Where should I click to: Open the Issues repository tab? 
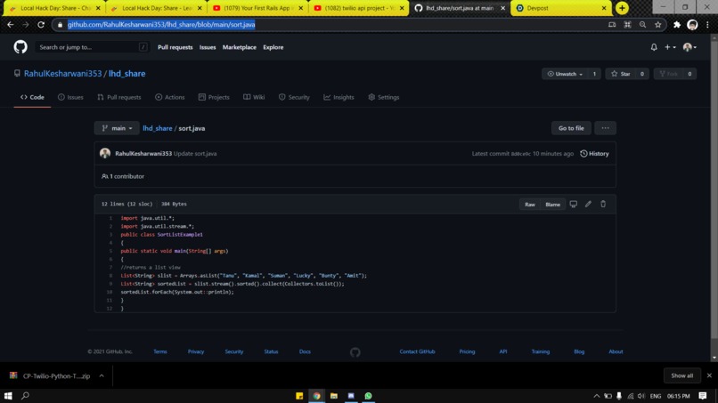click(x=70, y=97)
